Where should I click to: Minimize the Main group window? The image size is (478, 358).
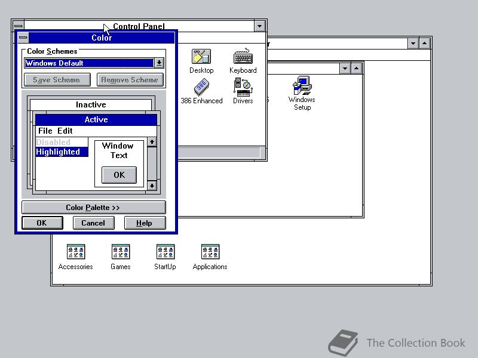(345, 69)
